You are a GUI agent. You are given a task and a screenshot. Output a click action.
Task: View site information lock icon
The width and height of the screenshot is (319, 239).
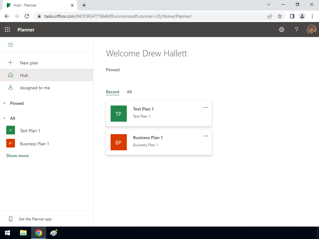point(39,16)
